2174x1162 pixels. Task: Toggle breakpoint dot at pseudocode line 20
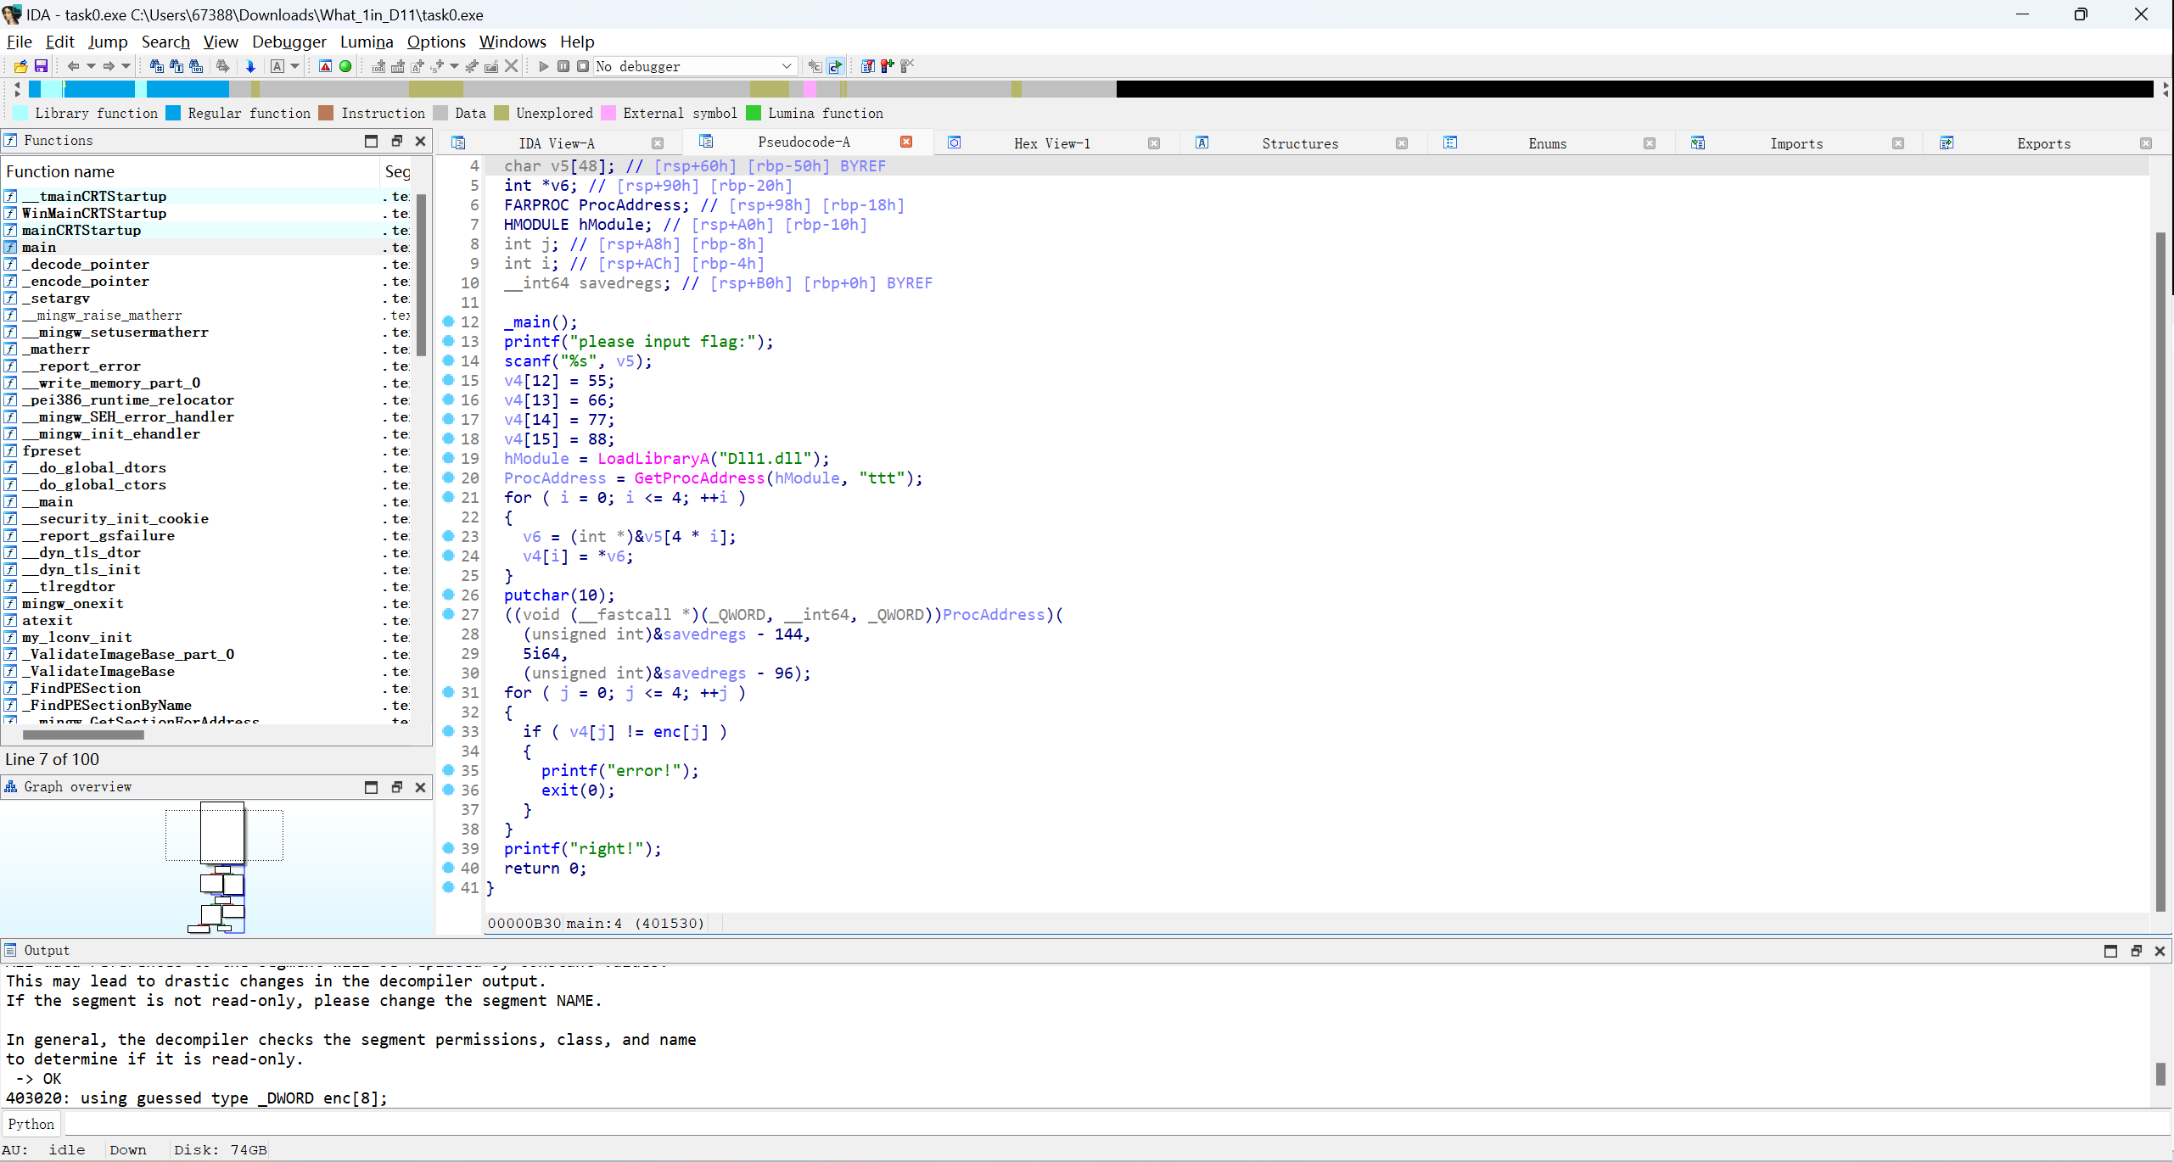coord(449,478)
